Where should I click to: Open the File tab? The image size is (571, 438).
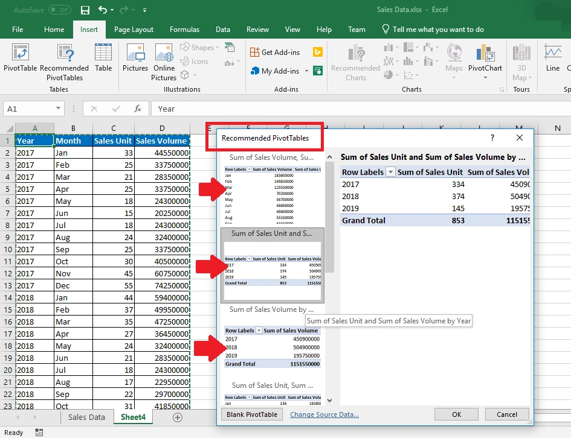(x=18, y=30)
